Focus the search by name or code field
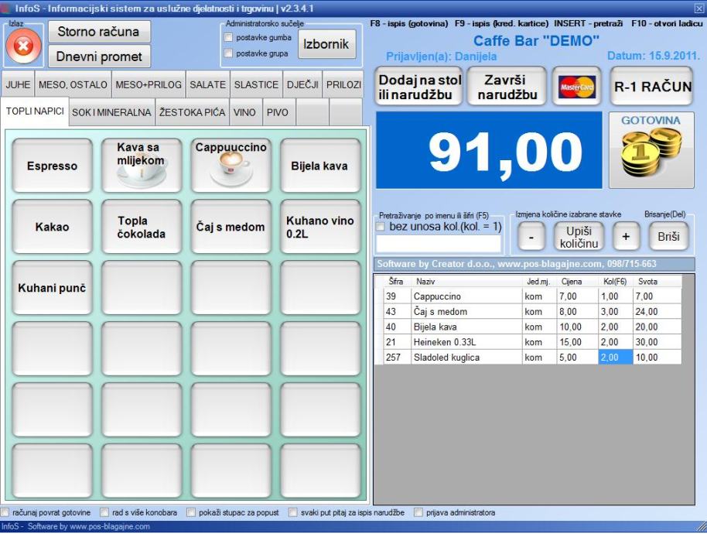Viewport: 707px width, 534px height. [x=439, y=244]
